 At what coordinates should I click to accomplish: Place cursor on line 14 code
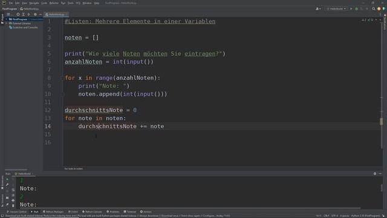coord(121,127)
